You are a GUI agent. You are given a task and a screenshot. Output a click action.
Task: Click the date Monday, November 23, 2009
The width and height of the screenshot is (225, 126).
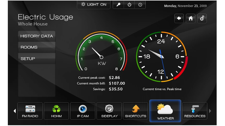(x=185, y=6)
